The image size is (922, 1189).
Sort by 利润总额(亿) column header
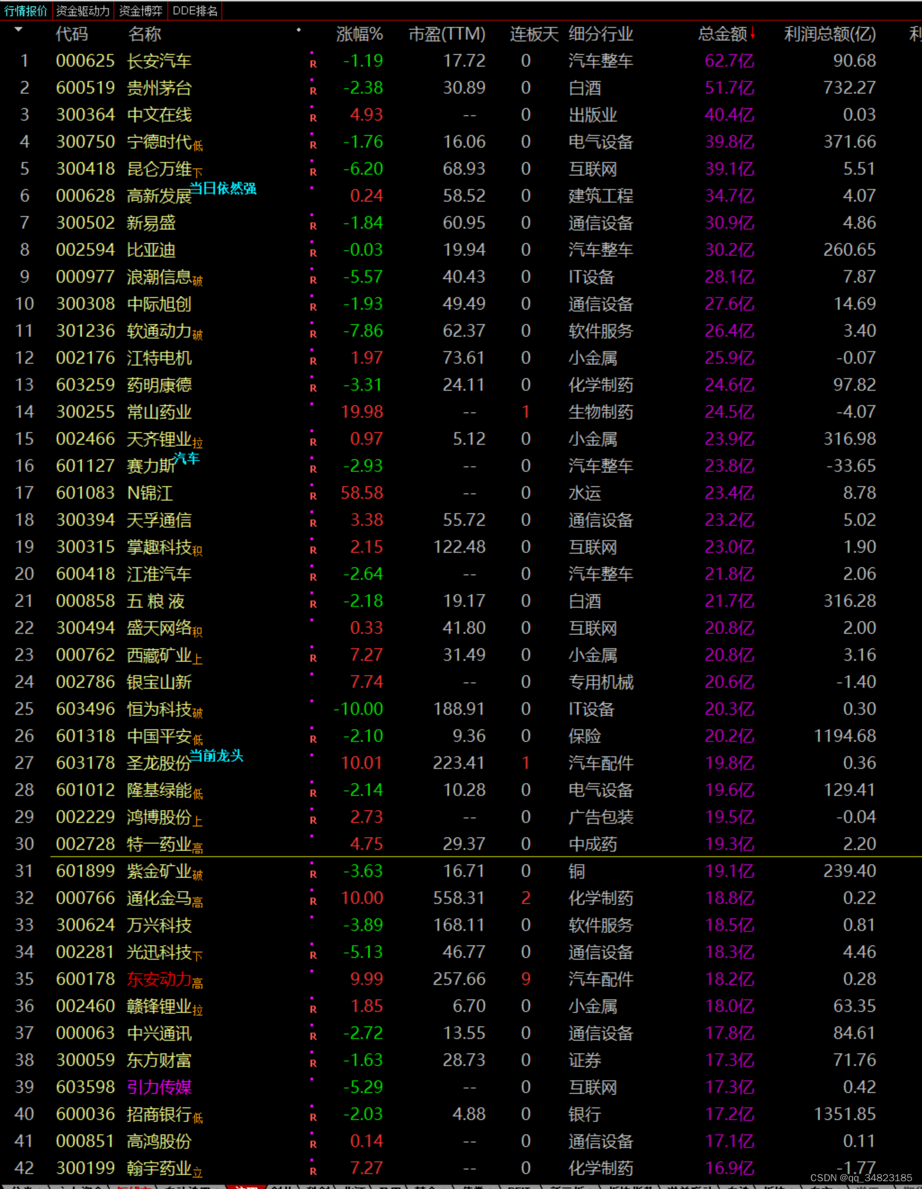[x=830, y=34]
